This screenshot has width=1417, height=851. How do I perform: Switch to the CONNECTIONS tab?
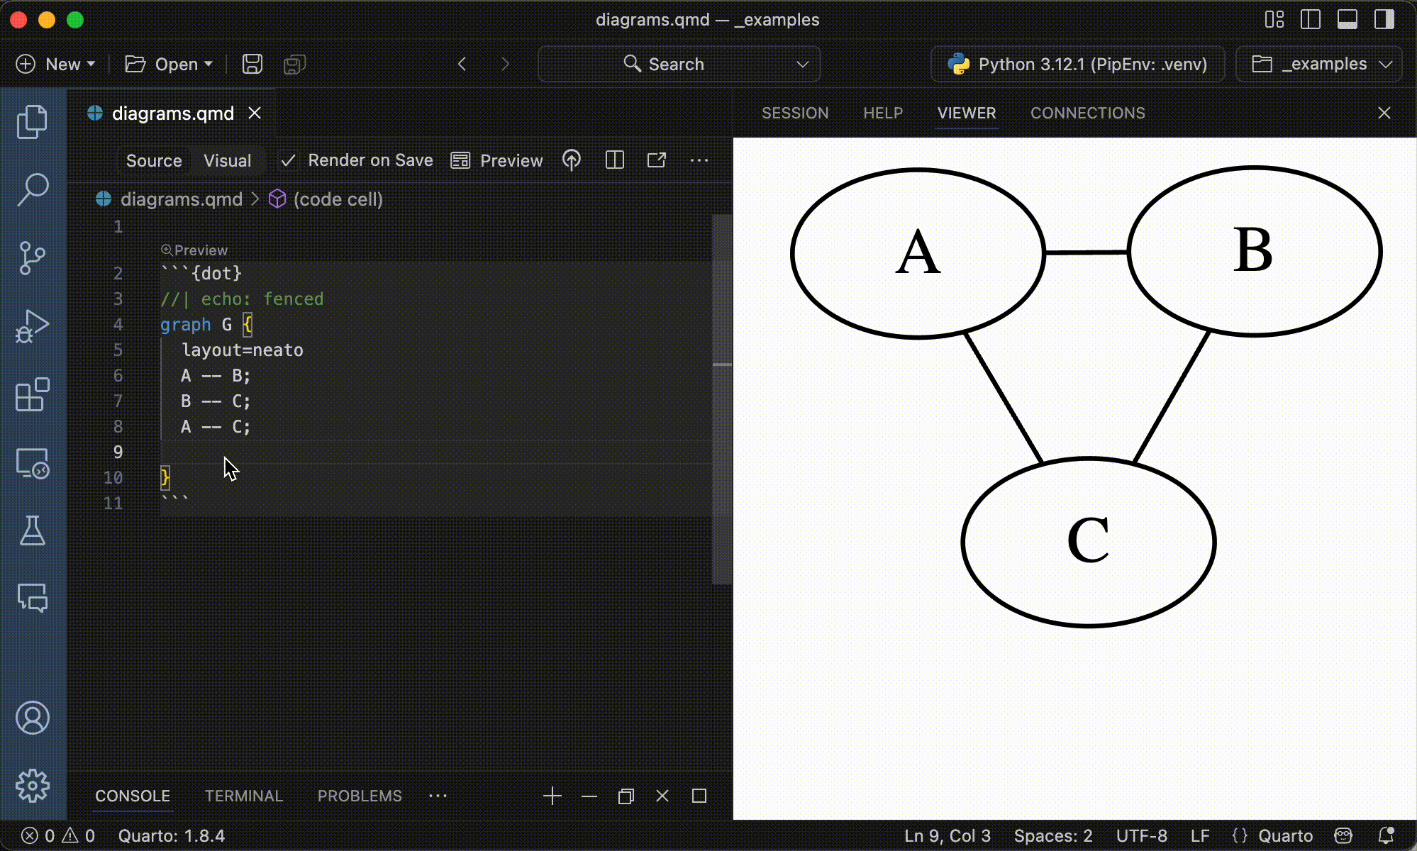pyautogui.click(x=1087, y=113)
